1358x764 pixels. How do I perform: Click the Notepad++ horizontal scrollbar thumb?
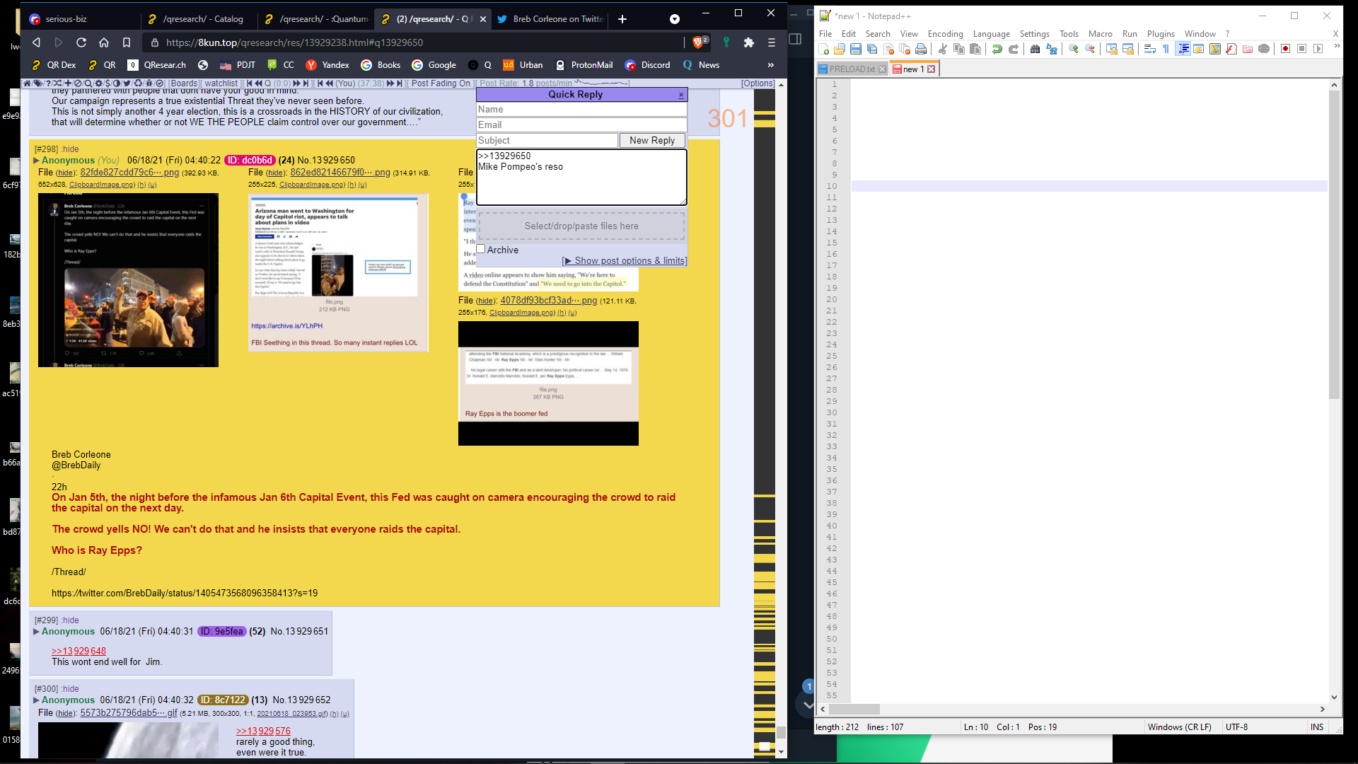(x=854, y=710)
